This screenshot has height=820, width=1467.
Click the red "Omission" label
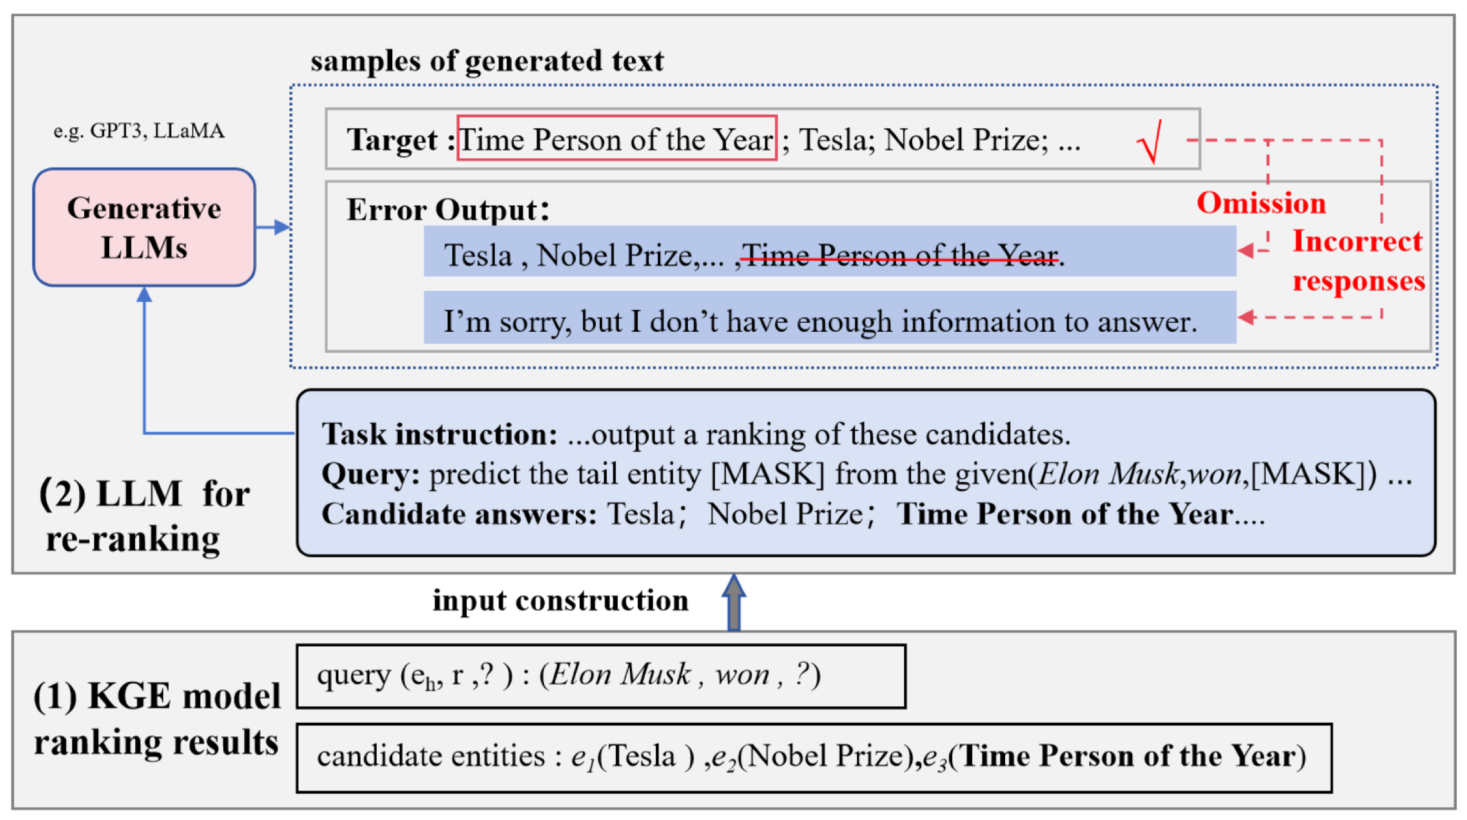[x=1261, y=203]
